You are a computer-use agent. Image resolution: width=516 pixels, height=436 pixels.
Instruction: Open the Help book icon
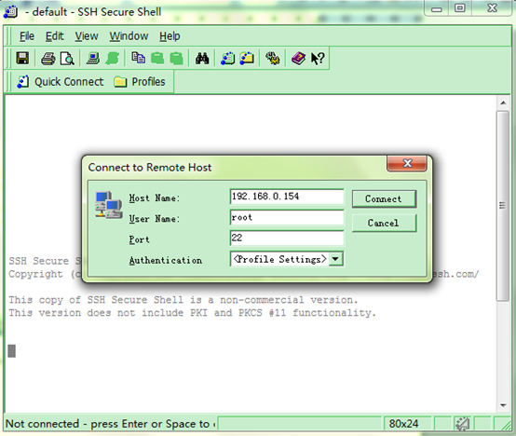point(298,59)
